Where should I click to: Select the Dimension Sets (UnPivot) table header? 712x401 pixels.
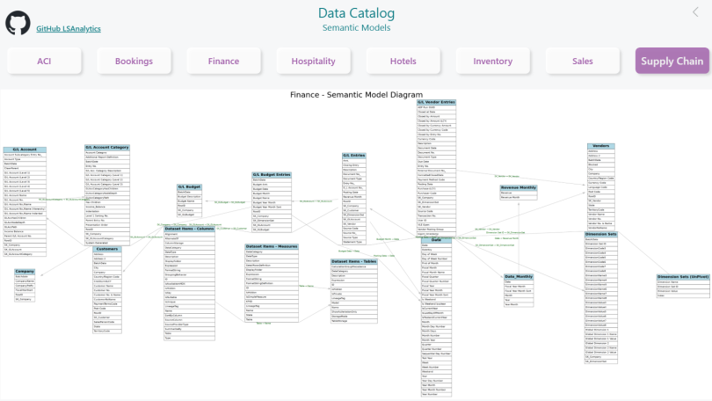point(680,276)
